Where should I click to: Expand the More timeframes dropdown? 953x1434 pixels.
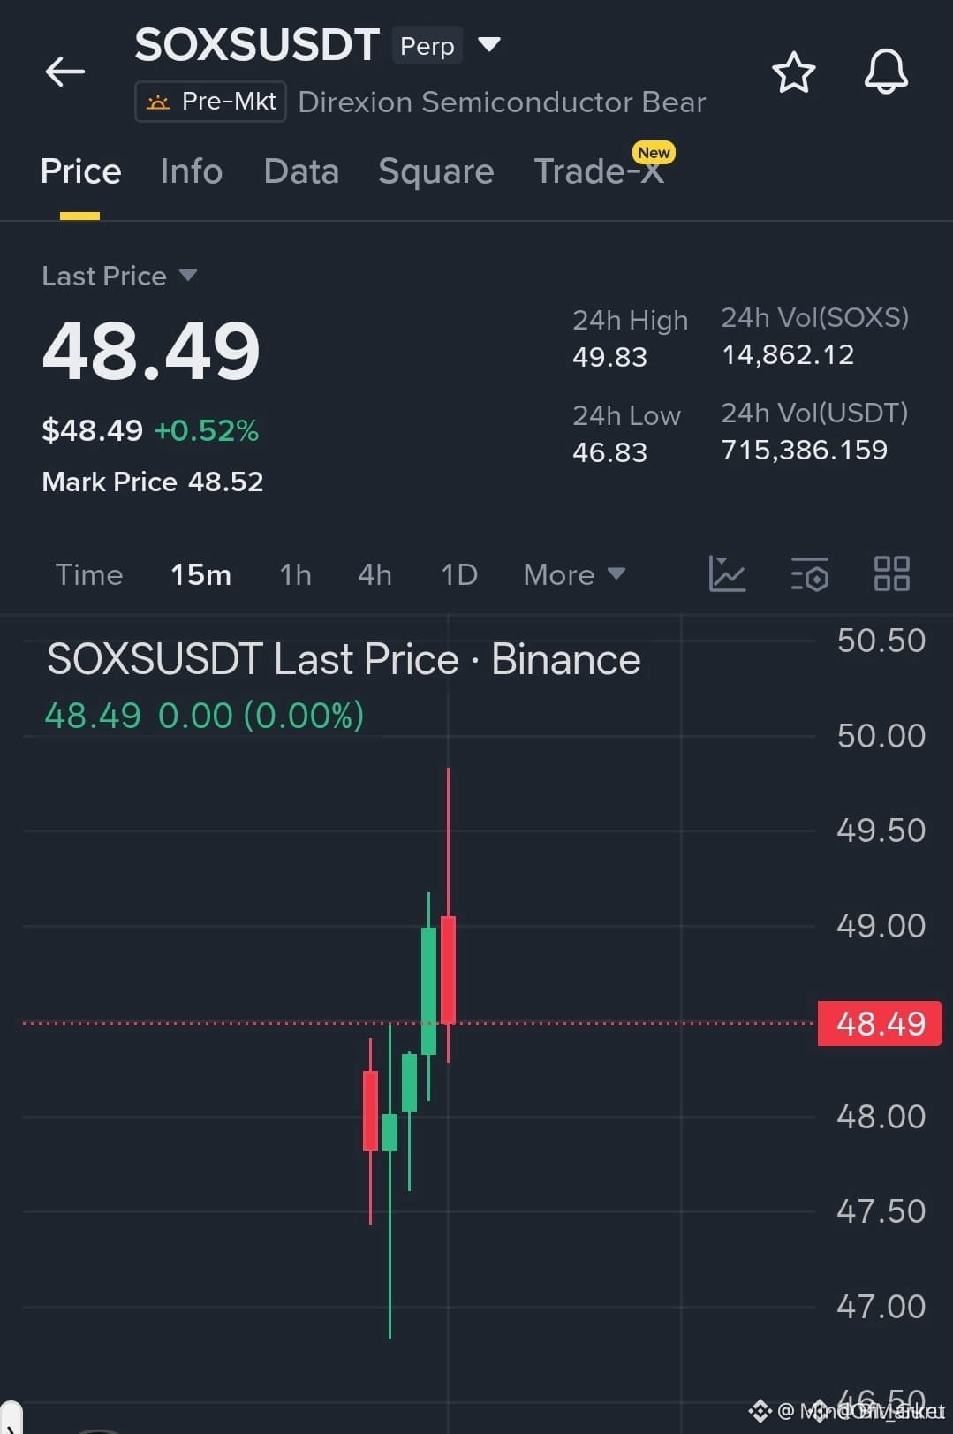point(574,575)
